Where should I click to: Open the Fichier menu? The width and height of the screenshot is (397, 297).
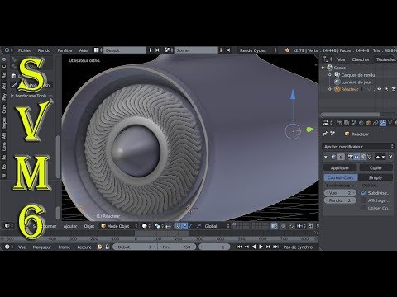click(x=24, y=50)
